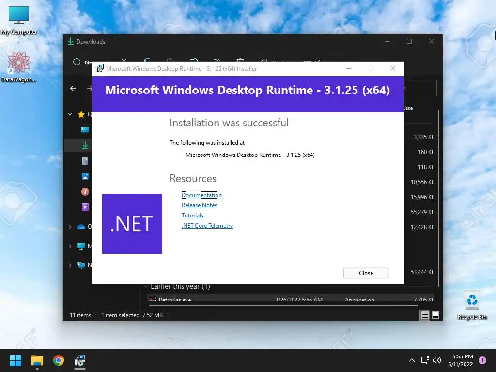Collapse the Quick access tree node
Image resolution: width=496 pixels, height=372 pixels.
(70, 114)
